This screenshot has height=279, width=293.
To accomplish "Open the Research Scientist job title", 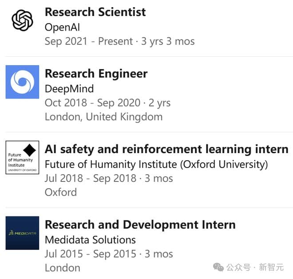I will point(95,12).
